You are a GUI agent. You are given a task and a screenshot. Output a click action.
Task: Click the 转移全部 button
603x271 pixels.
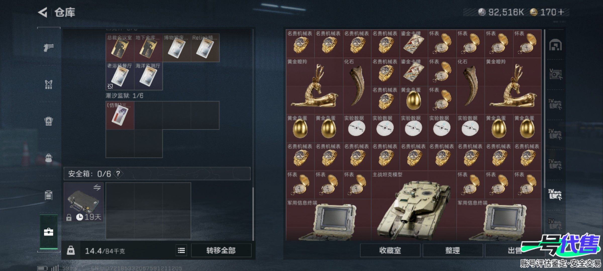(221, 250)
